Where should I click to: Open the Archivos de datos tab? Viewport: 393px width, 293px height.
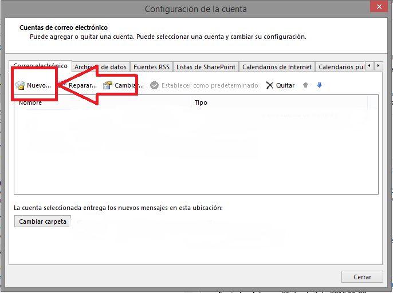click(x=100, y=67)
